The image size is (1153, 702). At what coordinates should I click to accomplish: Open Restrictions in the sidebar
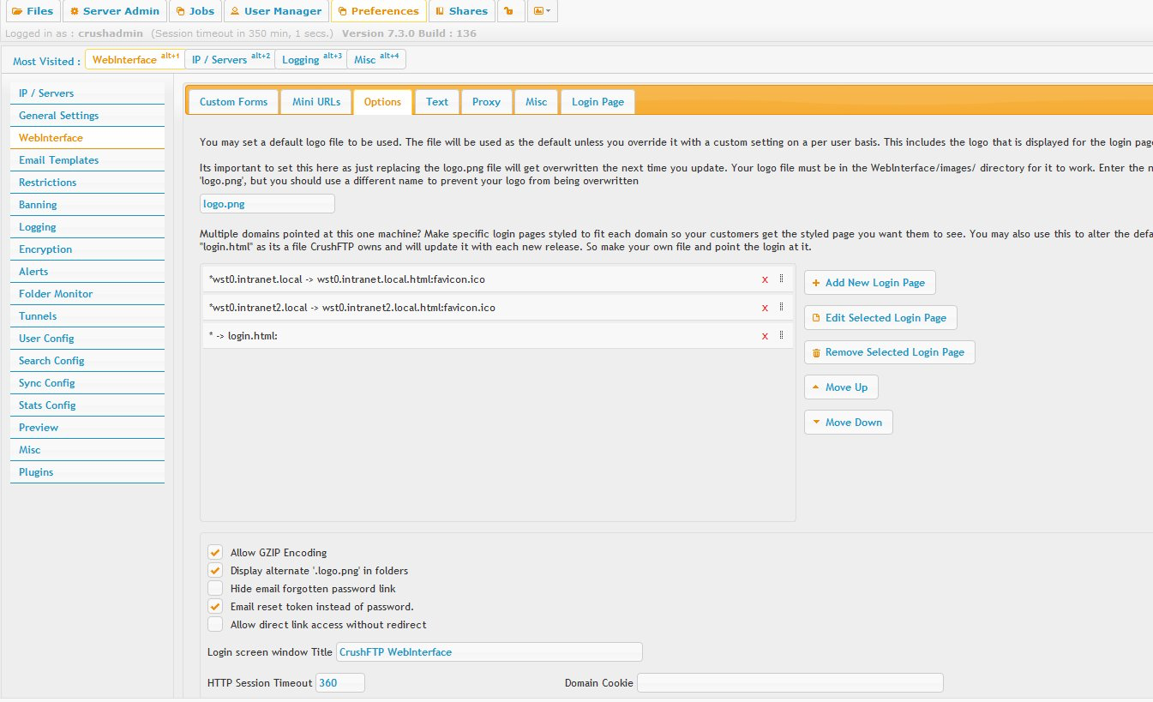87,183
